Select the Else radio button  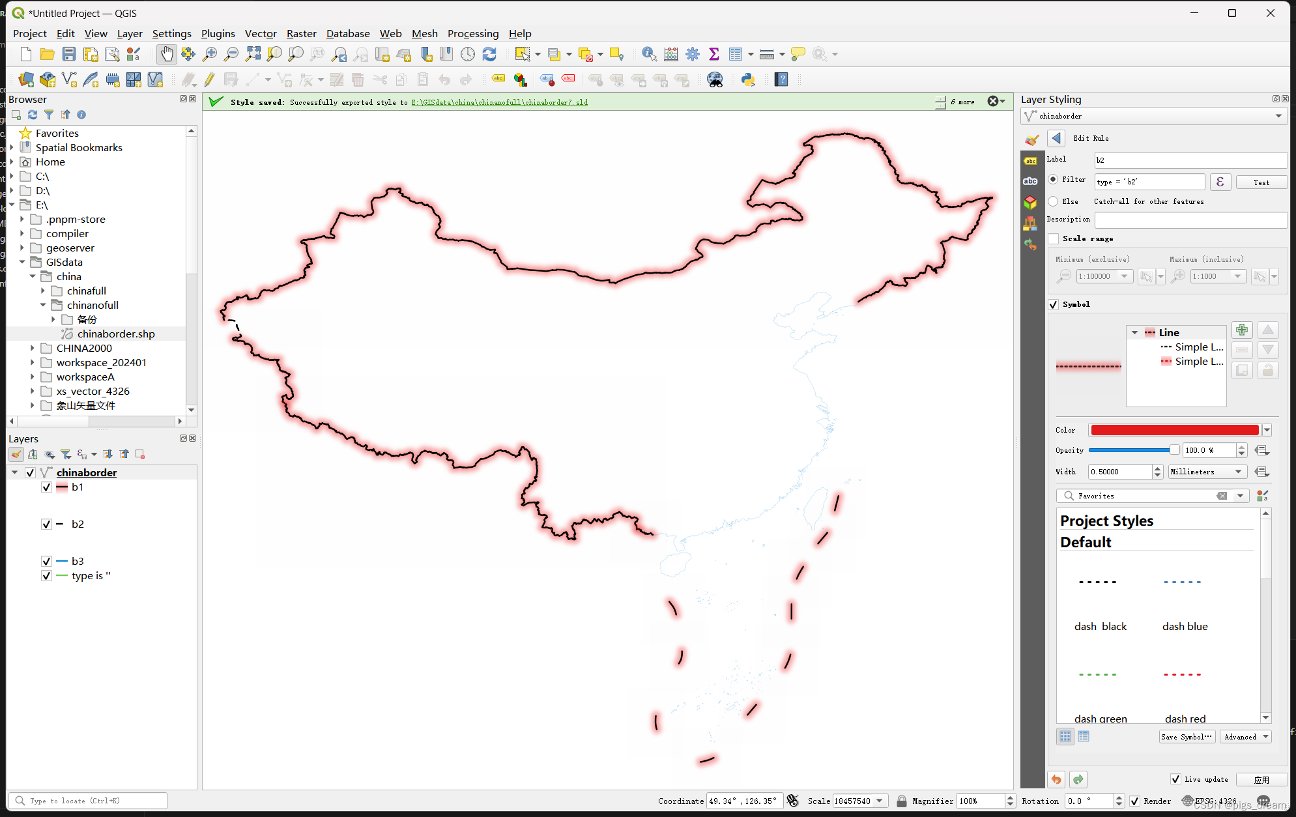point(1054,201)
